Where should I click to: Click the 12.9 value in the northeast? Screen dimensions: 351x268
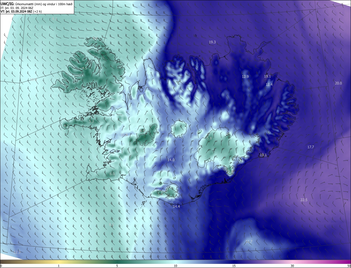(x=245, y=77)
